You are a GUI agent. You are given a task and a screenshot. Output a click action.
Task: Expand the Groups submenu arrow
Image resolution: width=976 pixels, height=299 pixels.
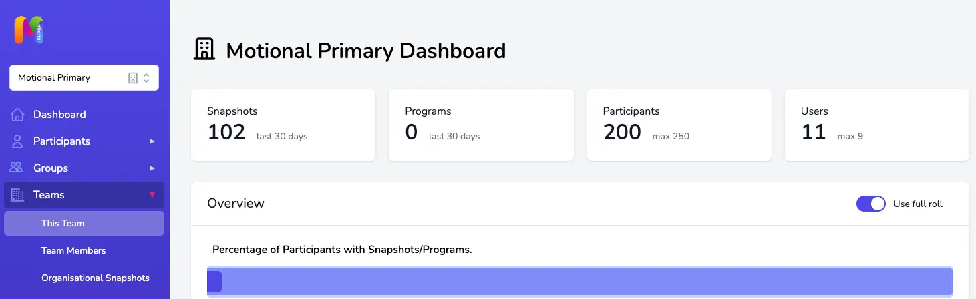152,168
